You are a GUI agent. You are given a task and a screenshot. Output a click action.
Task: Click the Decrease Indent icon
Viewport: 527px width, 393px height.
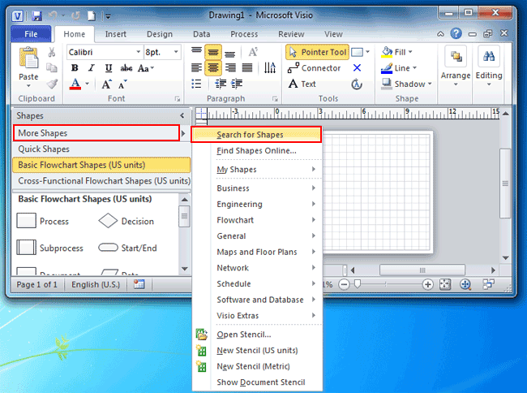tap(221, 84)
